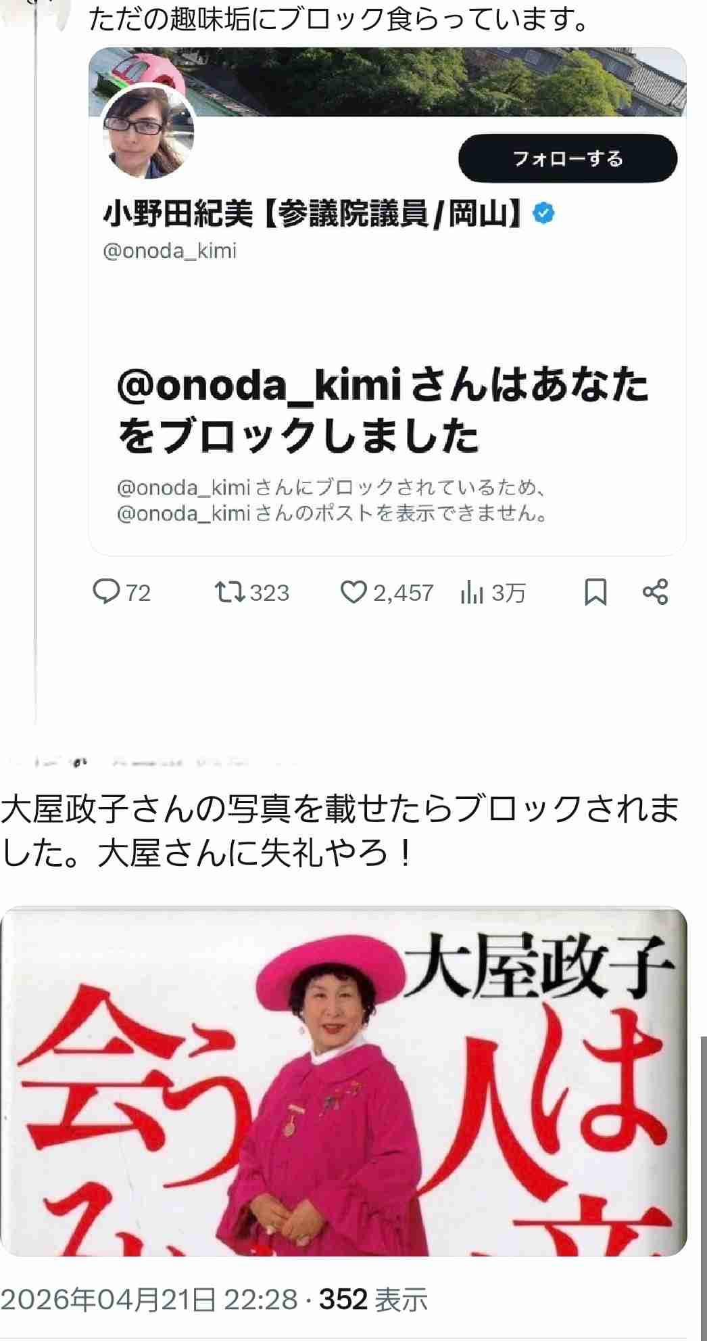Screen dimensions: 707x1341
Task: Open the @onoda_kimi handle under the name
Action: tap(170, 251)
